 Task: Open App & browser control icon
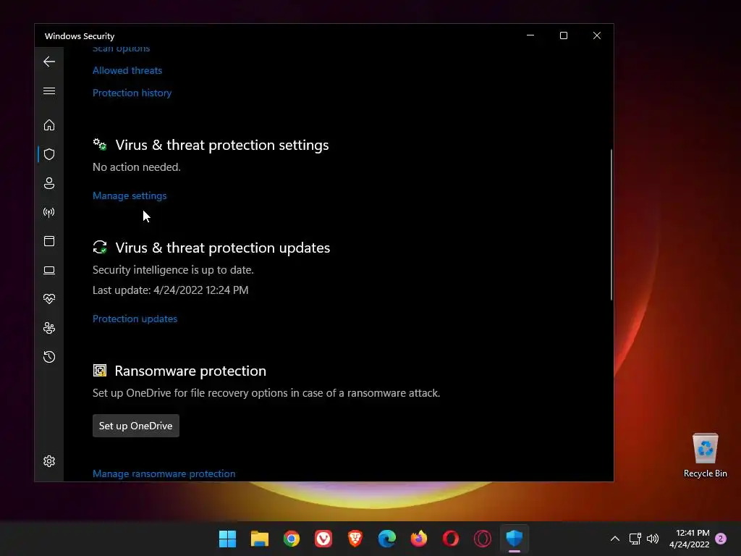[x=49, y=241]
